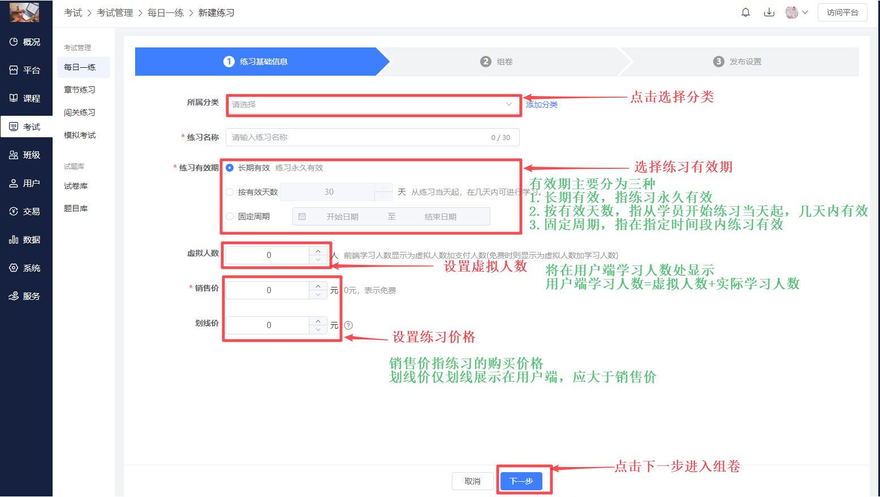Expand the 所属分类 dropdown

click(x=372, y=104)
